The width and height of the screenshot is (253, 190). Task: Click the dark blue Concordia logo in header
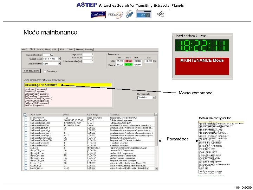pos(98,15)
